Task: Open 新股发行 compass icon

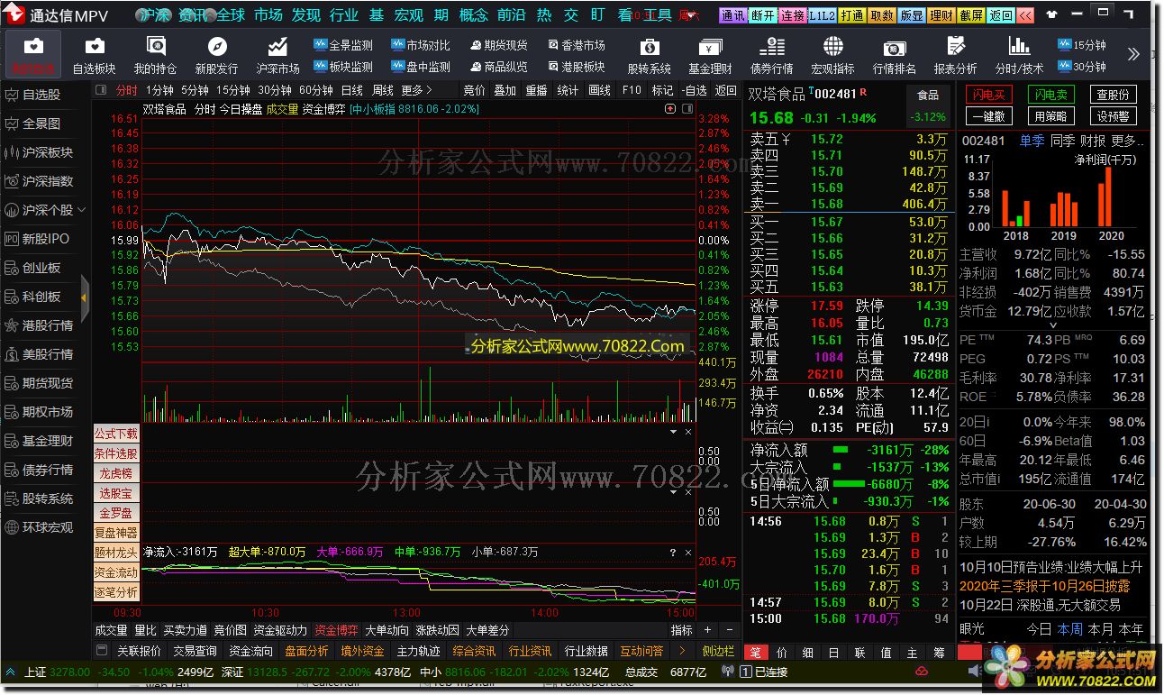Action: pos(217,54)
